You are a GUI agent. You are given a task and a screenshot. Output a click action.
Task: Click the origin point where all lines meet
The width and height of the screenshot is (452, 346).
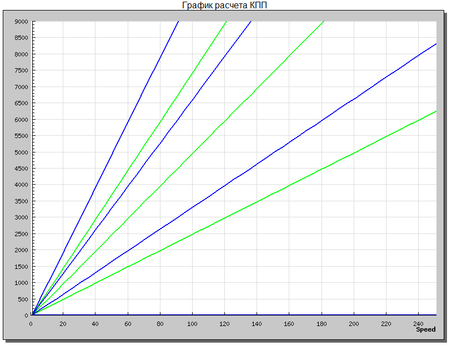(32, 315)
